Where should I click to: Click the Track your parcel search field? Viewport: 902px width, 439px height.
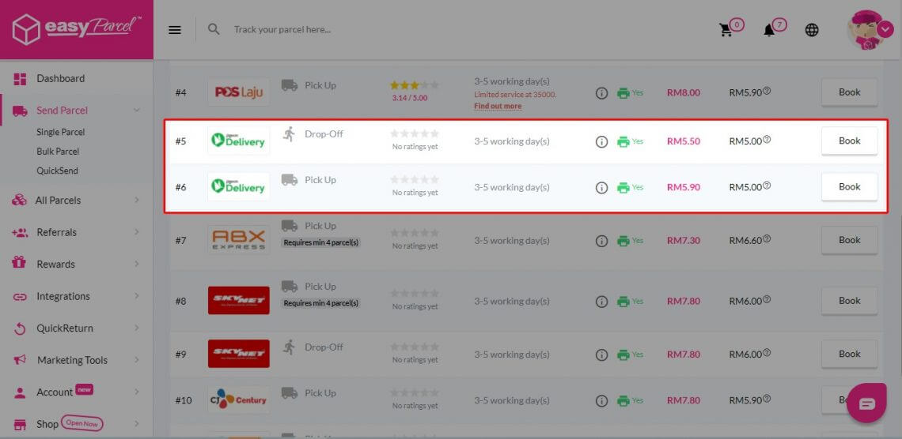coord(316,30)
